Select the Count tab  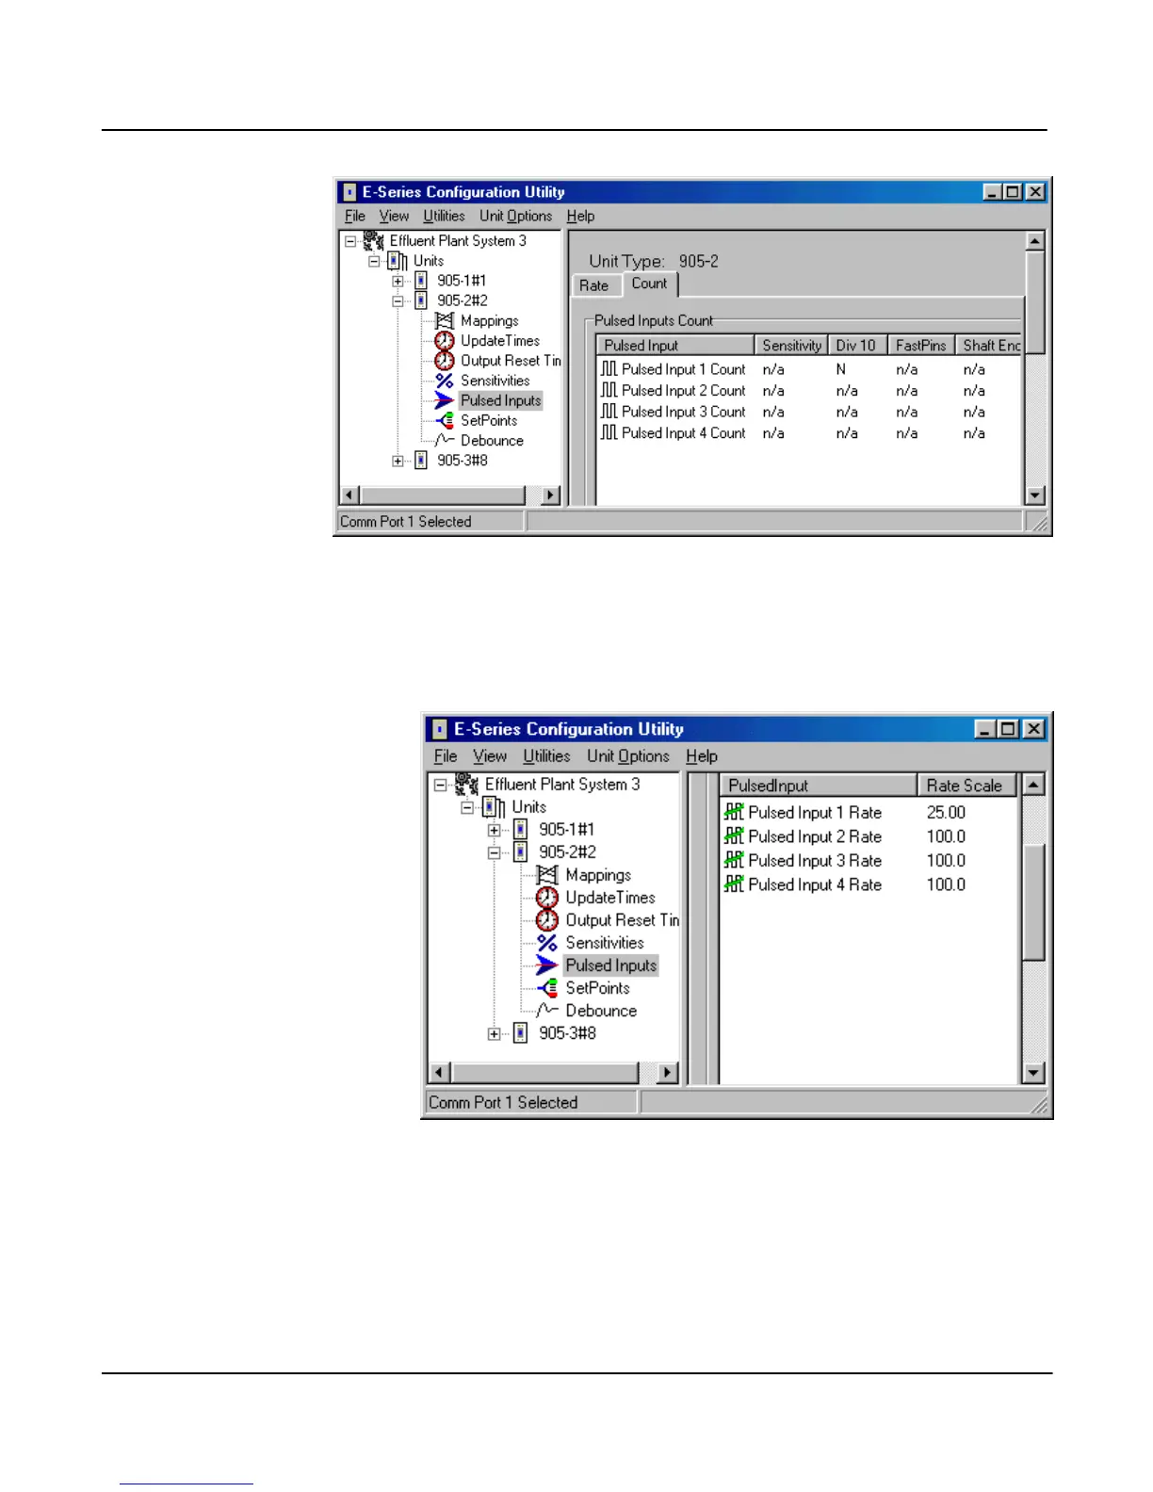650,284
